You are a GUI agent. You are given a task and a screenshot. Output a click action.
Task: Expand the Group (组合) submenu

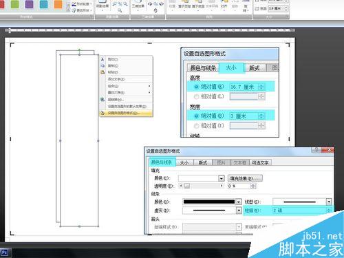click(x=127, y=86)
